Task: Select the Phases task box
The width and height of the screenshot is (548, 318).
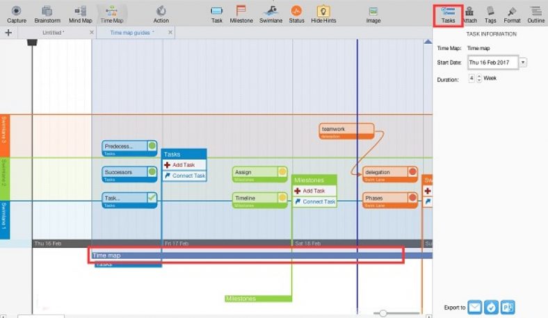Action: pos(390,200)
